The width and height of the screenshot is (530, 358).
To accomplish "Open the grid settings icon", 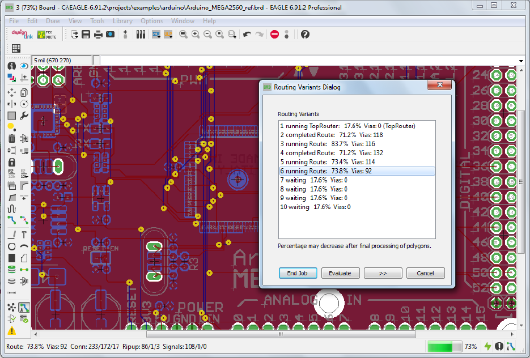I will (16, 48).
